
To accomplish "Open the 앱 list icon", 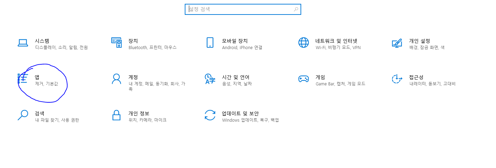I will 23,79.
